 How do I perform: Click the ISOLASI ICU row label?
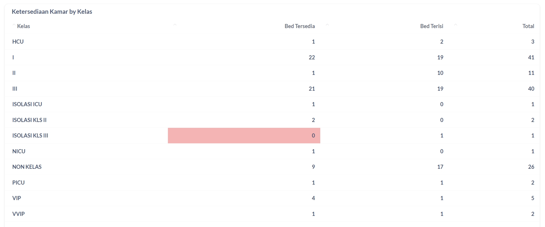click(27, 104)
